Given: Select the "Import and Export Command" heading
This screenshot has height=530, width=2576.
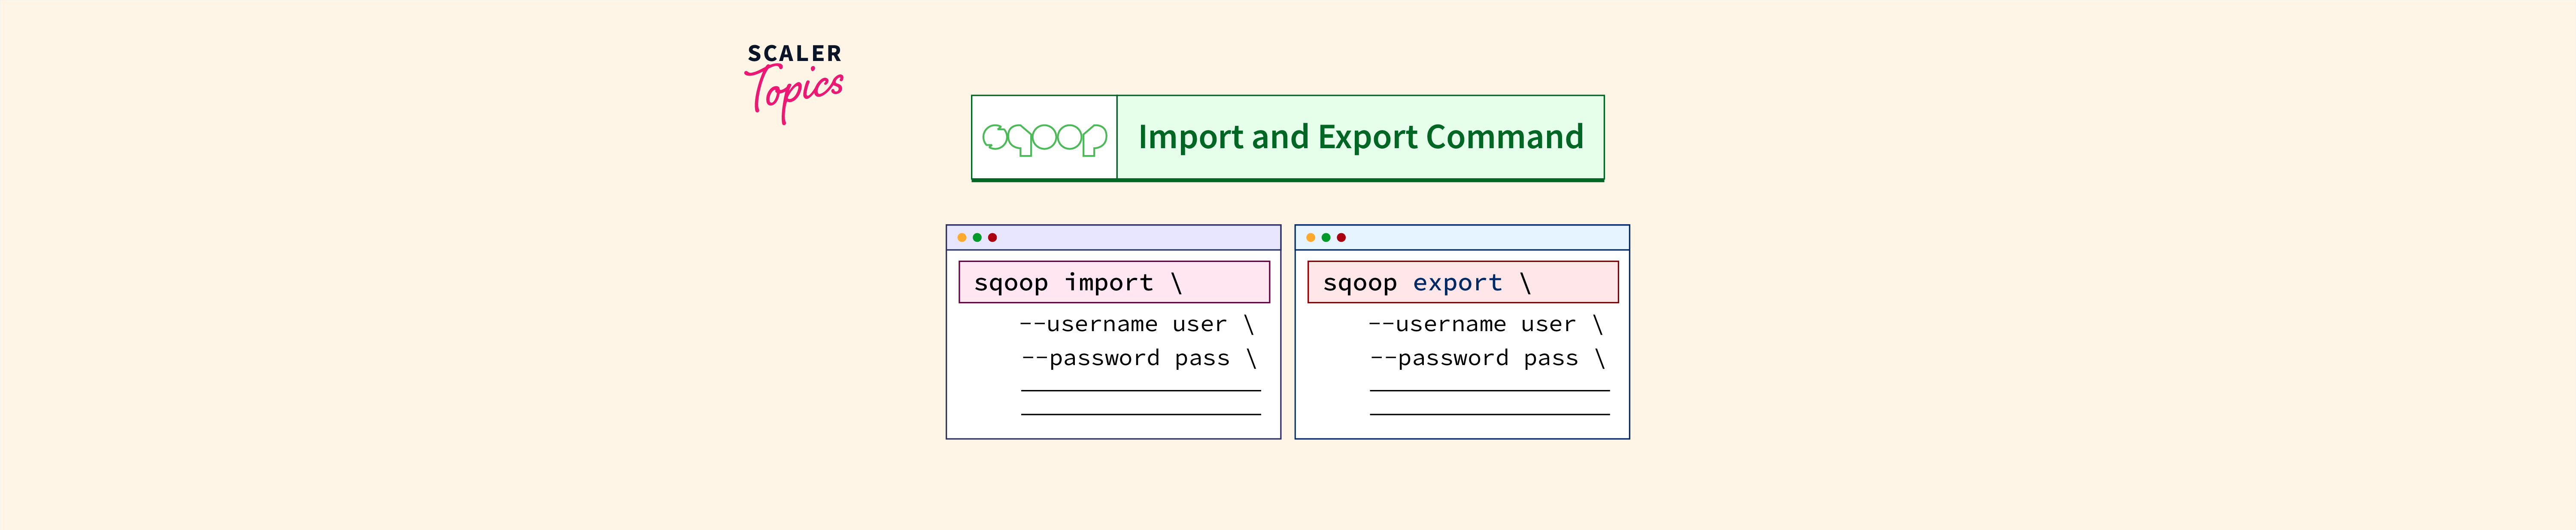Looking at the screenshot, I should click(1360, 137).
